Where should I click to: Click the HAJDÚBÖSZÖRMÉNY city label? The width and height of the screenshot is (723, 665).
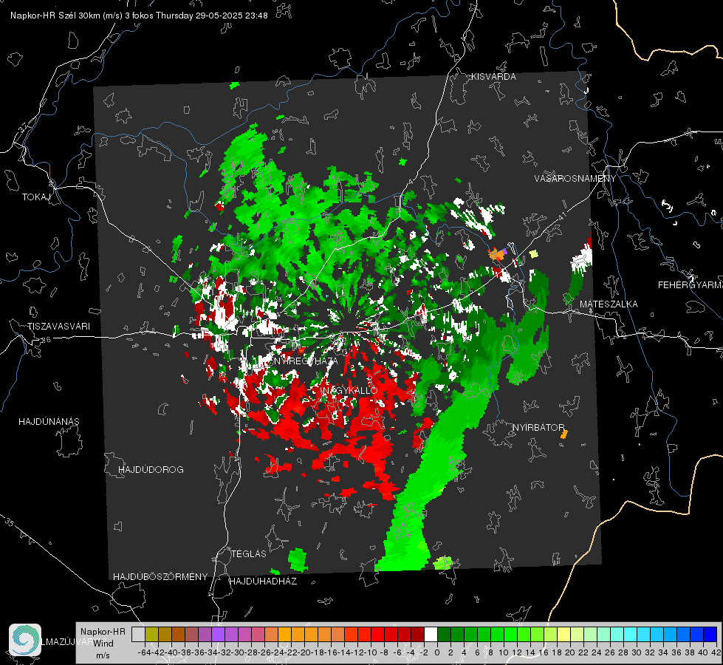[x=160, y=577]
